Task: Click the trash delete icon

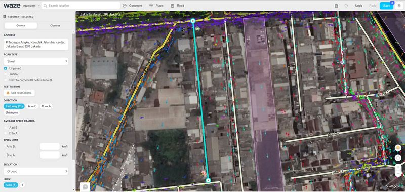Action: (x=336, y=6)
